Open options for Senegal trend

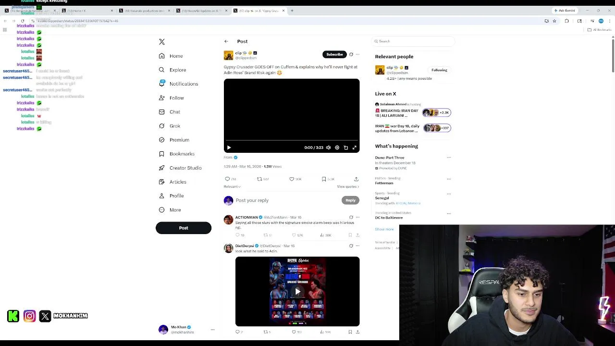point(449,194)
